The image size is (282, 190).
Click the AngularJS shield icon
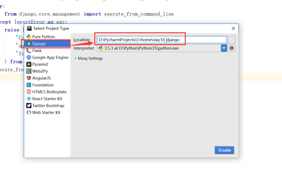(x=29, y=78)
